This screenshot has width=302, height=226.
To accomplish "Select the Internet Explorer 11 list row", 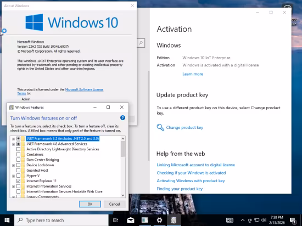I will [x=41, y=181].
